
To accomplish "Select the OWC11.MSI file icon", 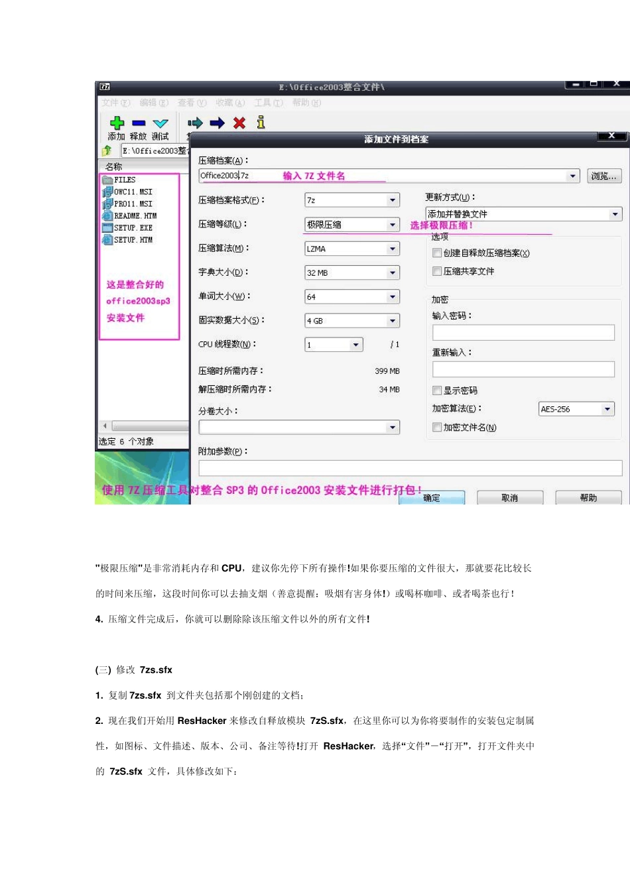I will click(107, 192).
